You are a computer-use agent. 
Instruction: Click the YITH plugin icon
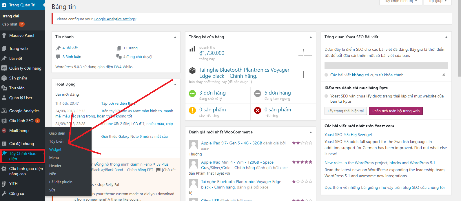4,184
